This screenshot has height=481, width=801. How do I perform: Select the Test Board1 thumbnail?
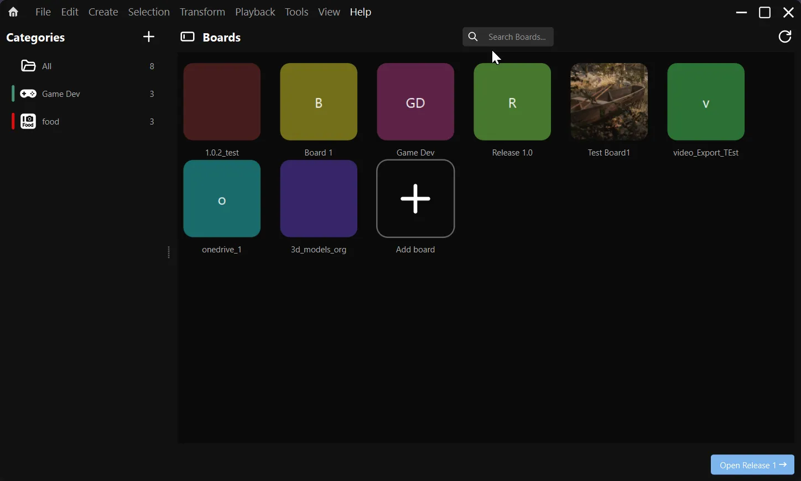[x=610, y=102]
